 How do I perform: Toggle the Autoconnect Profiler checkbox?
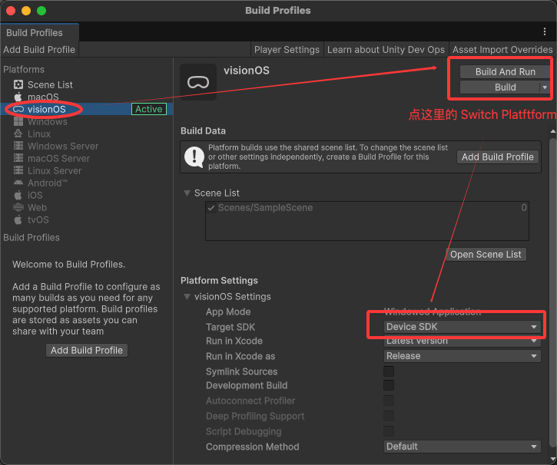coord(389,401)
